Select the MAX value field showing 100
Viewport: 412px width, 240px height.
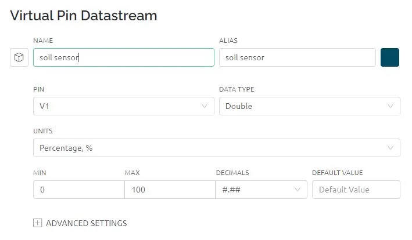pos(170,190)
